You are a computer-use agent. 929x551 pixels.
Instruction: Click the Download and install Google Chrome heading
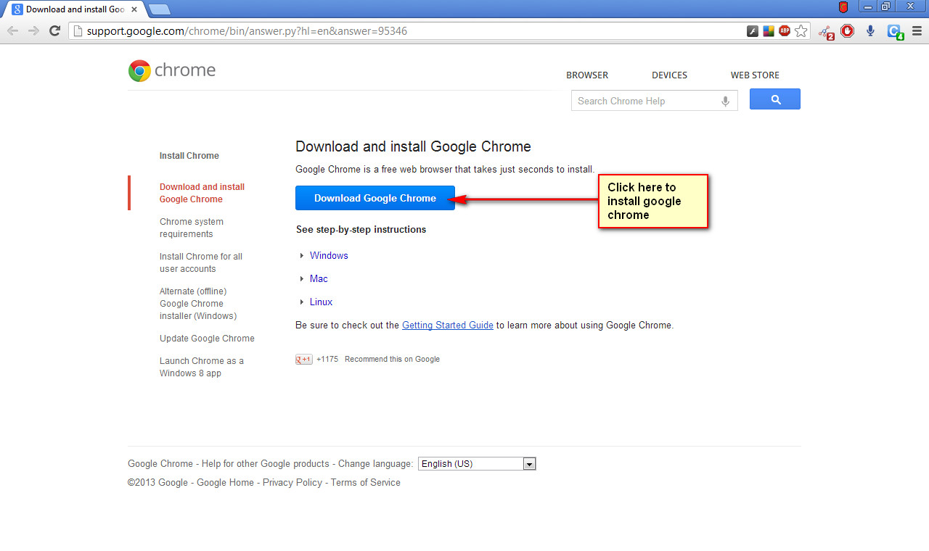point(413,146)
